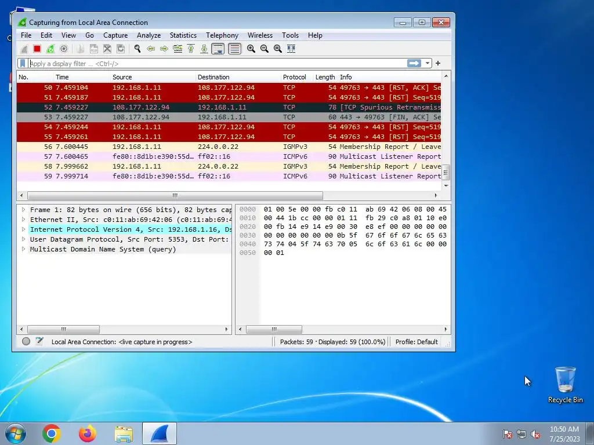594x445 pixels.
Task: Sort packets by Destination column header
Action: [x=238, y=77]
